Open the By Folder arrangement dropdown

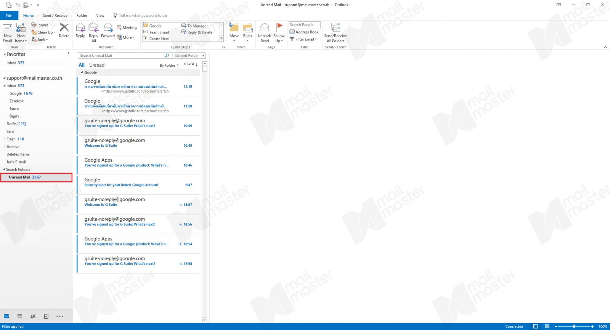169,66
